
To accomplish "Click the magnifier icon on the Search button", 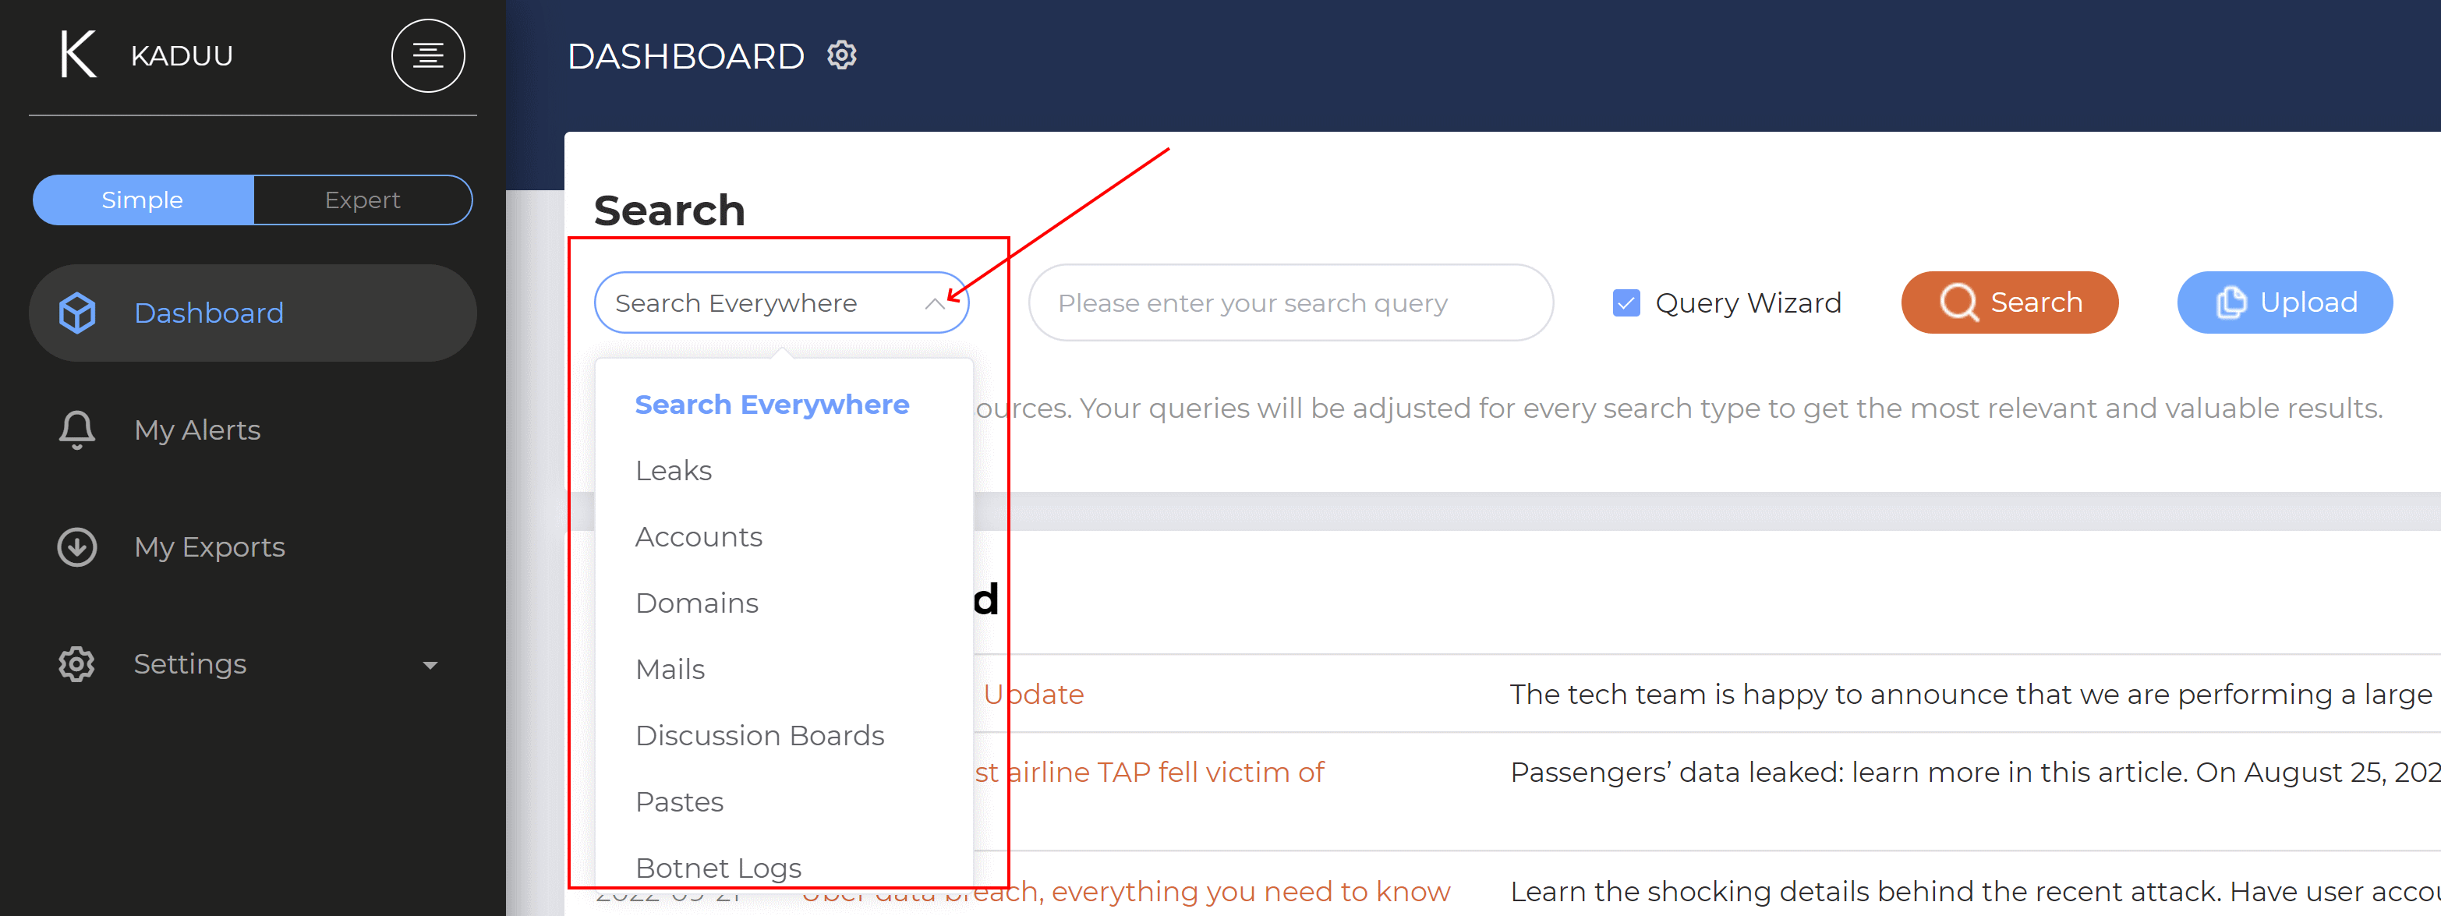I will click(x=1958, y=303).
